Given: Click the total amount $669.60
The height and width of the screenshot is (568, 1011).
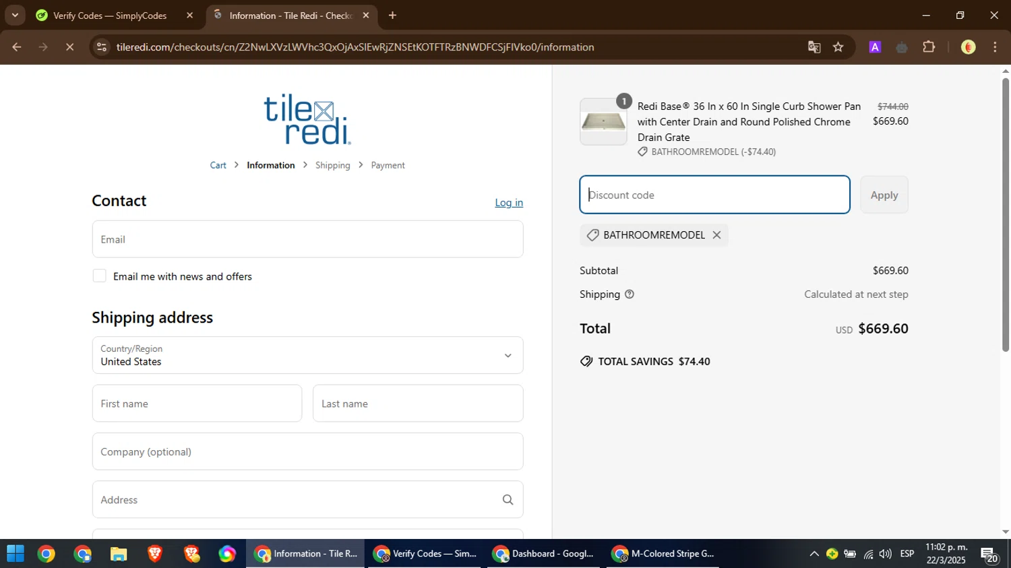Looking at the screenshot, I should coord(883,329).
